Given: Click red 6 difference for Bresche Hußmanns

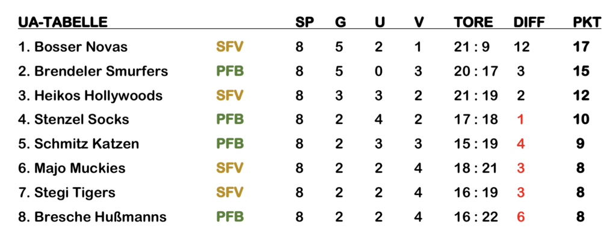Looking at the screenshot, I should coord(521,217).
